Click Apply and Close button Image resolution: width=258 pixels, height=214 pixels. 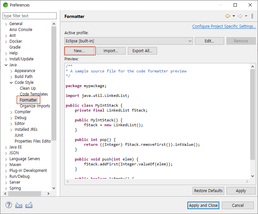pyautogui.click(x=203, y=206)
